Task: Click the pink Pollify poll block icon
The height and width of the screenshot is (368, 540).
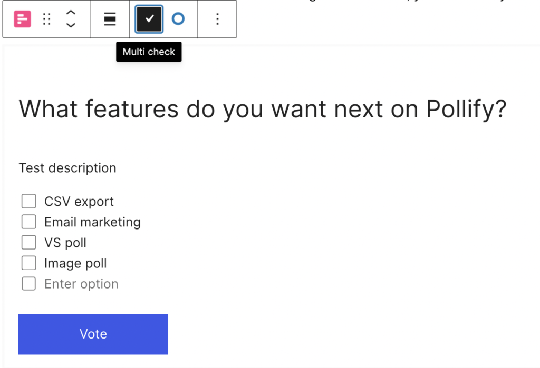Action: click(x=22, y=19)
